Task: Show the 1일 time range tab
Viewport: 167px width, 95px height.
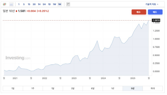Action: tap(13, 88)
